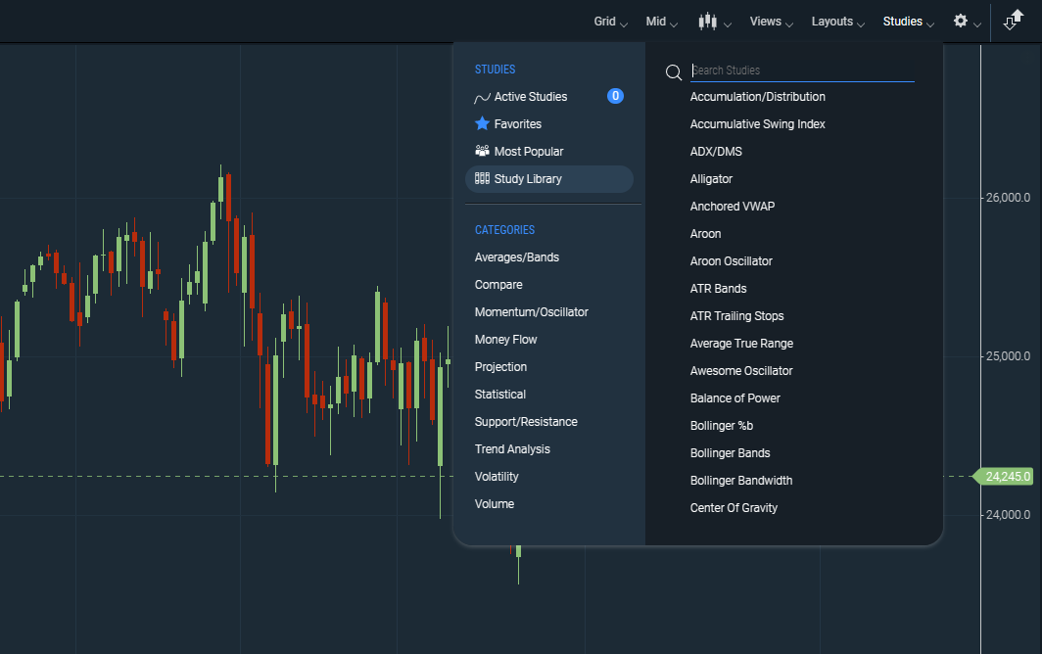1042x654 pixels.
Task: Click the Search Studies input field
Action: tap(802, 70)
